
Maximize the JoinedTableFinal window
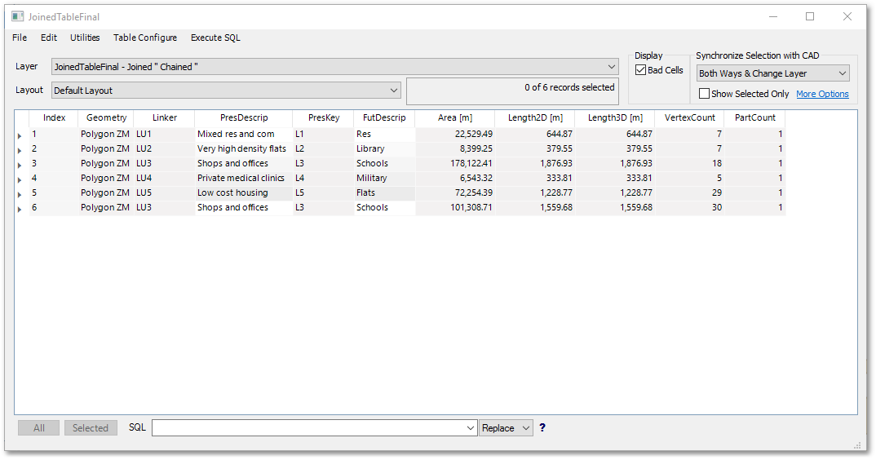pyautogui.click(x=809, y=17)
